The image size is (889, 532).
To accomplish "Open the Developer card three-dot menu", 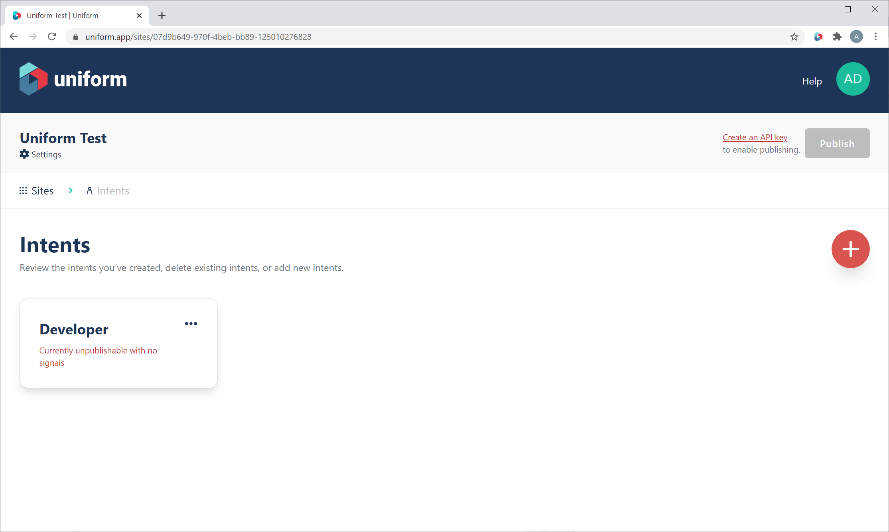I will coord(191,324).
